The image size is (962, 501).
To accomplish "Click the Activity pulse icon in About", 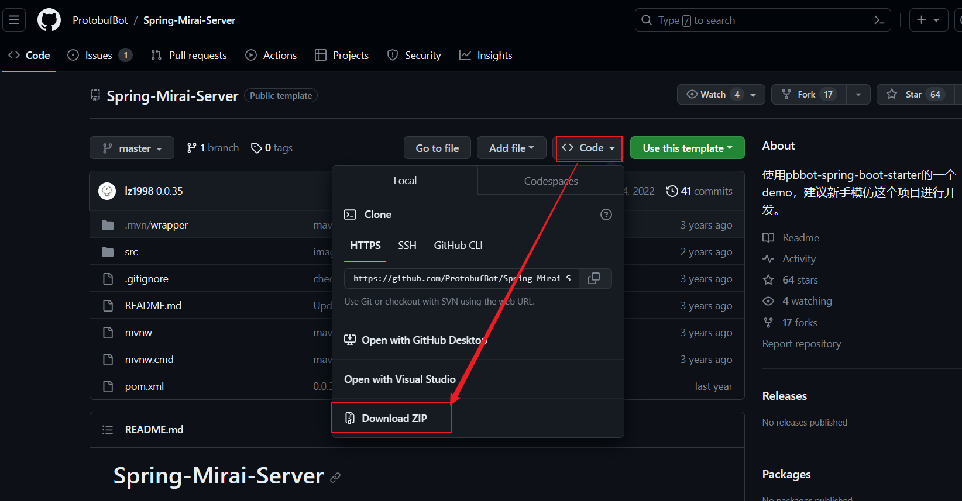I will pyautogui.click(x=768, y=259).
